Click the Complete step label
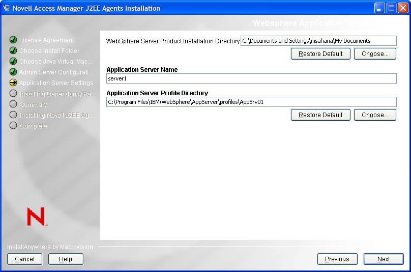The width and height of the screenshot is (411, 272). 33,126
